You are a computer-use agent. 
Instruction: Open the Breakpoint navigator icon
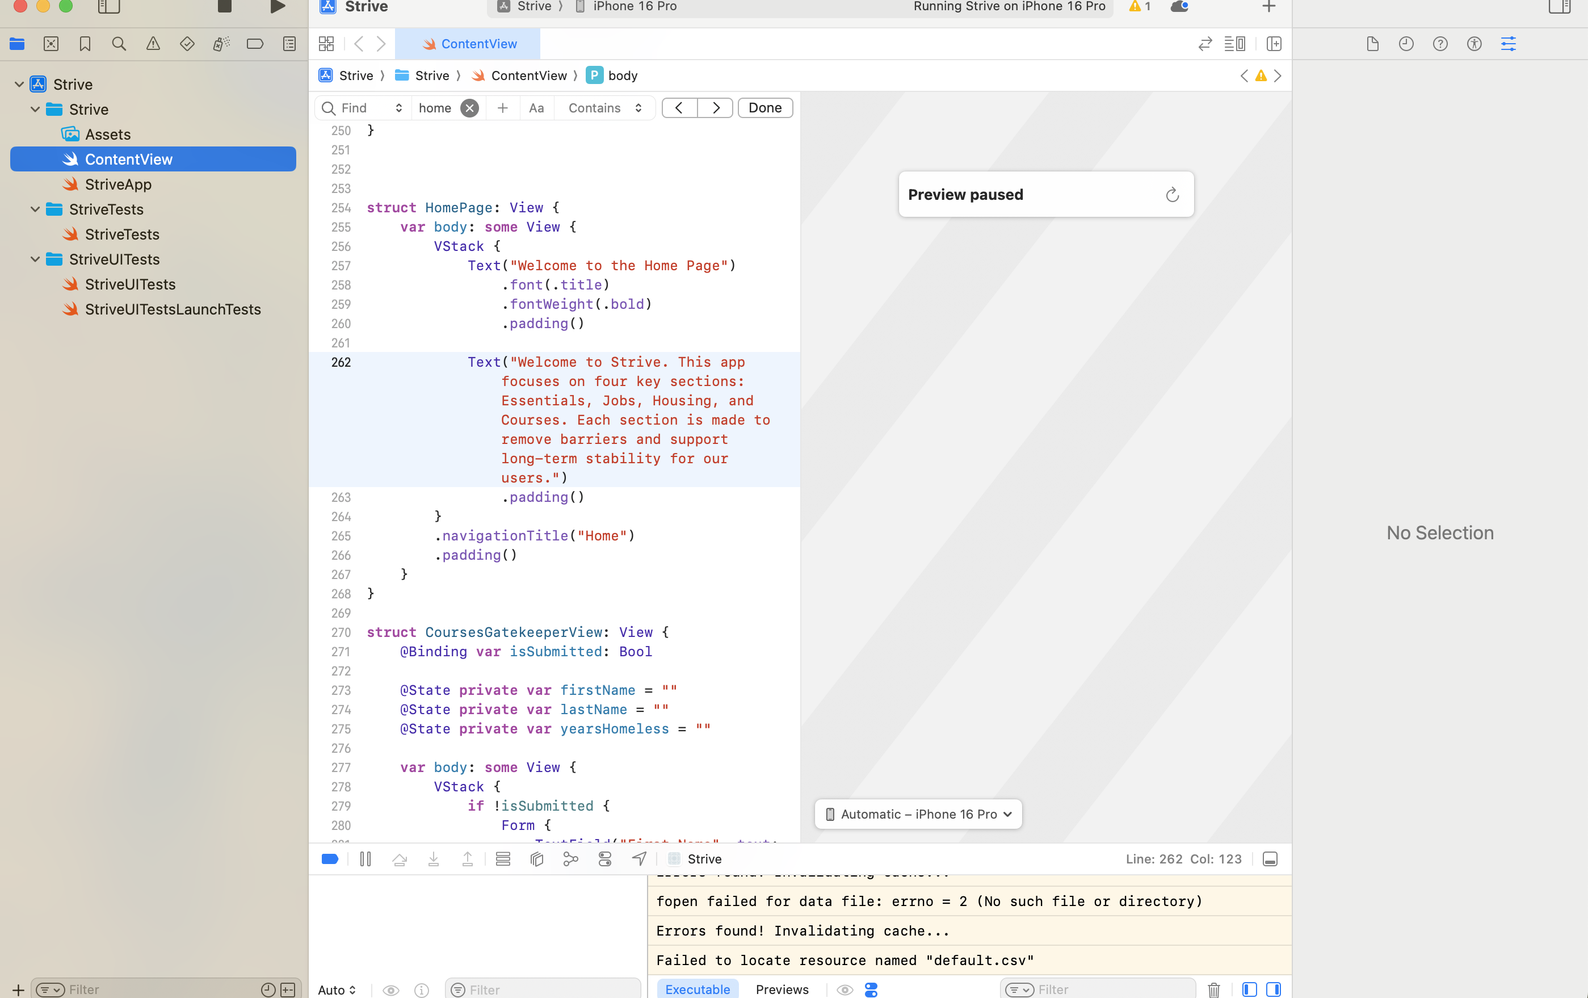255,44
